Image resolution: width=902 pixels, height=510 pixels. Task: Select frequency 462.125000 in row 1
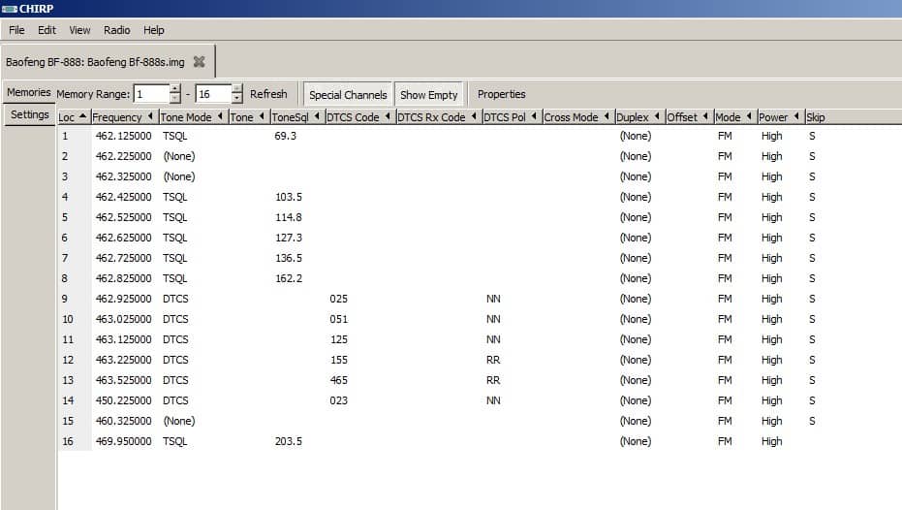[124, 136]
